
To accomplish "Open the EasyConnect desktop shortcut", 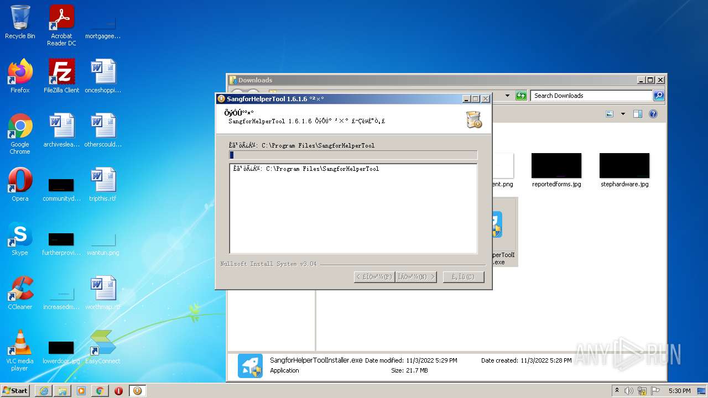I will tap(103, 347).
